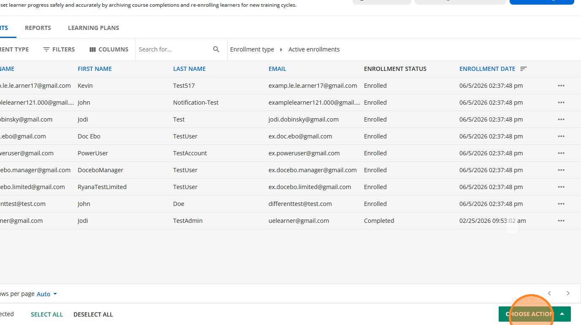
Task: Click Select All
Action: [47, 314]
